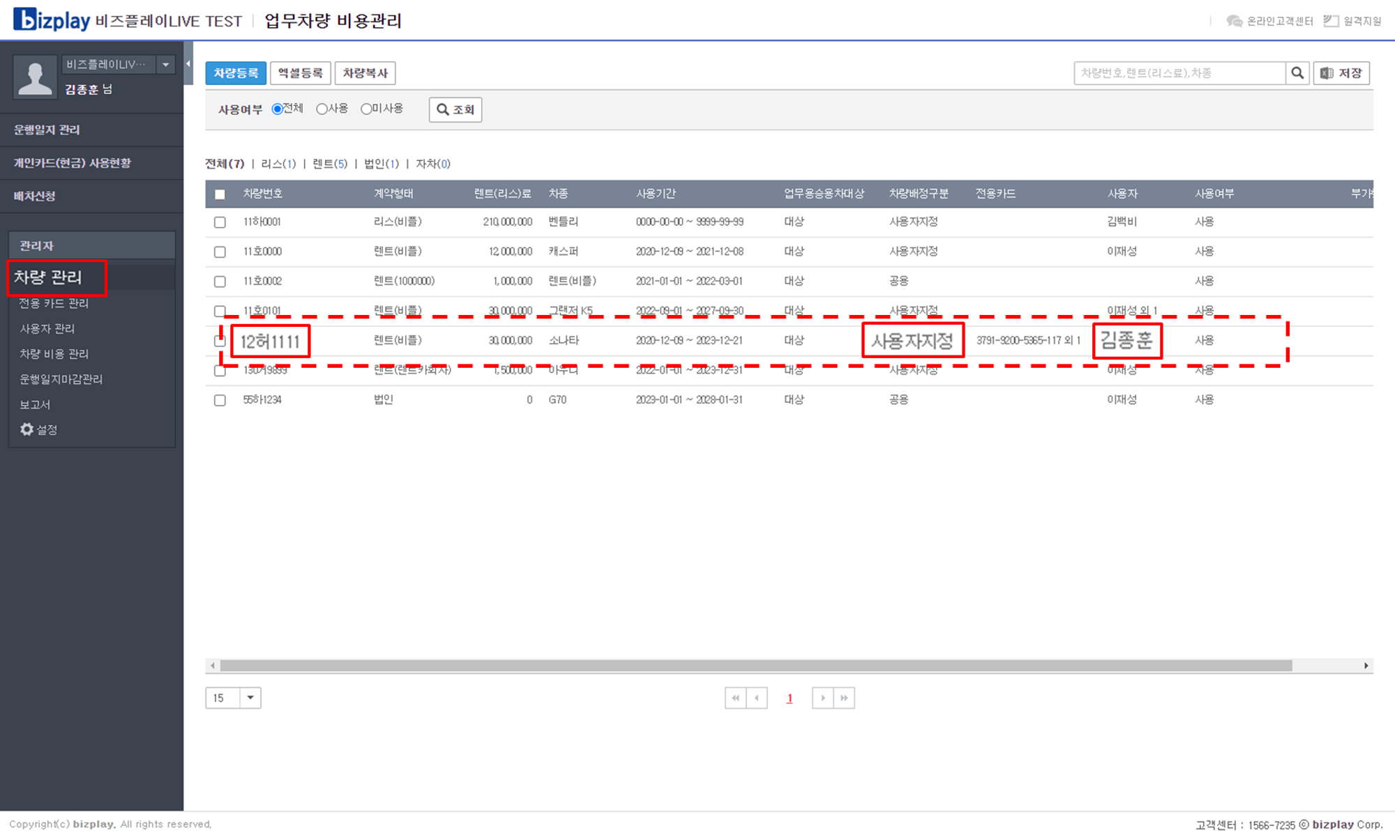Image resolution: width=1395 pixels, height=837 pixels.
Task: Collapse the left sidebar using the arrow handle
Action: click(188, 63)
